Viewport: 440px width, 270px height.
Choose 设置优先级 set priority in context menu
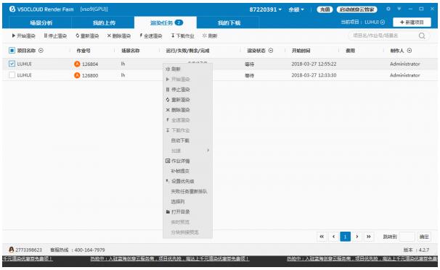click(x=187, y=181)
